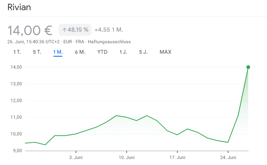Screen dimensions: 267x165
Task: Click the green endpoint dot on the chart
Action: pos(248,67)
